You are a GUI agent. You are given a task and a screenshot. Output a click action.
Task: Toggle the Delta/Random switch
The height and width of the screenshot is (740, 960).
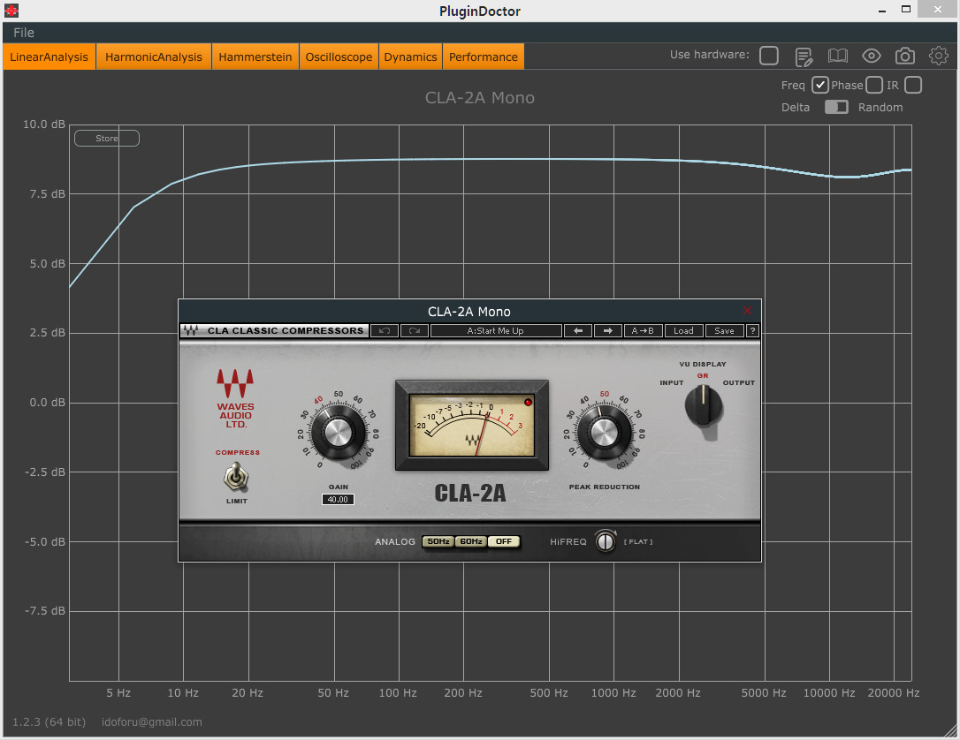836,107
